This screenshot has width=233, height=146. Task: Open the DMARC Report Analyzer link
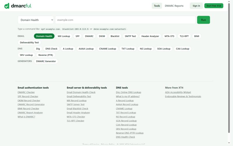(x=30, y=113)
